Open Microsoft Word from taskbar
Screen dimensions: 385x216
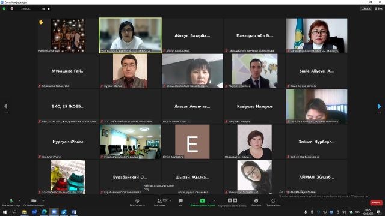pos(73,212)
